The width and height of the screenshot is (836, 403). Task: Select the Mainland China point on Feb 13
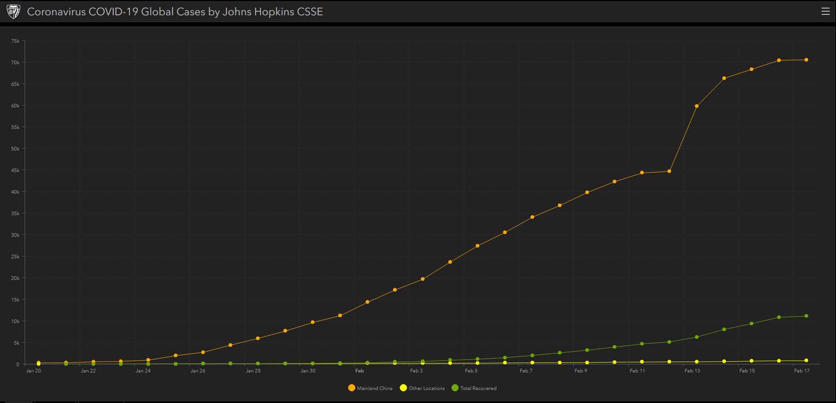pos(697,106)
